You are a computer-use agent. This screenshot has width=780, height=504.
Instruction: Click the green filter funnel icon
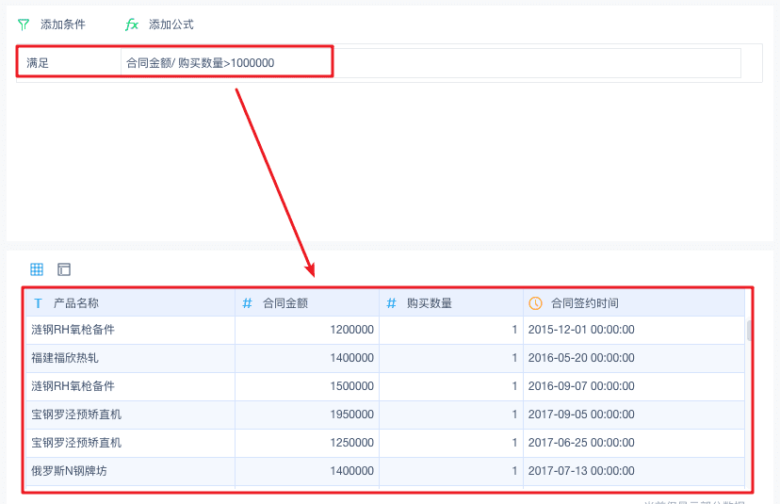point(24,24)
